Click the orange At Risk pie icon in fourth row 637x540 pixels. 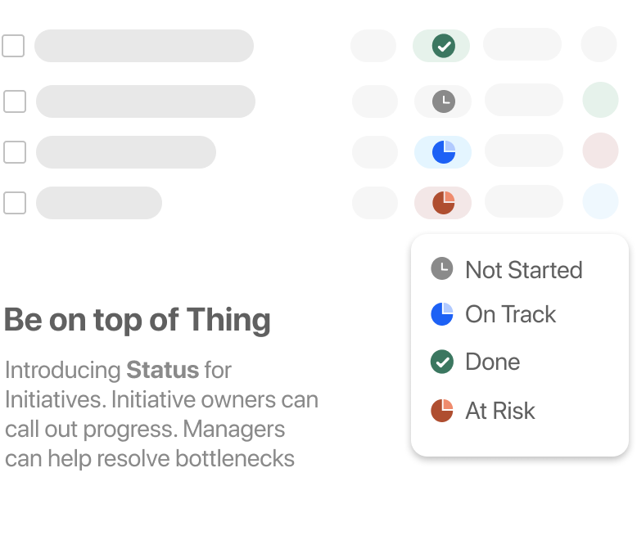coord(443,203)
